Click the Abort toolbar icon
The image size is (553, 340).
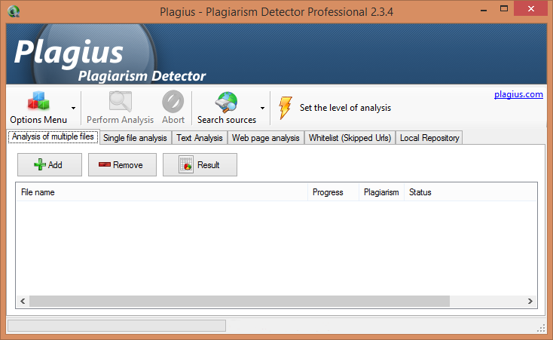173,101
